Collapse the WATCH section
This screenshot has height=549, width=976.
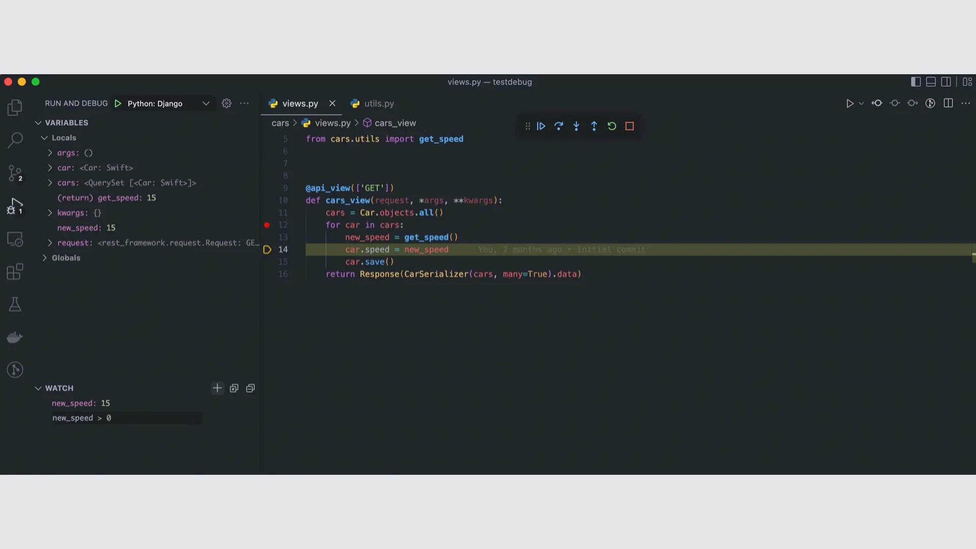tap(38, 388)
